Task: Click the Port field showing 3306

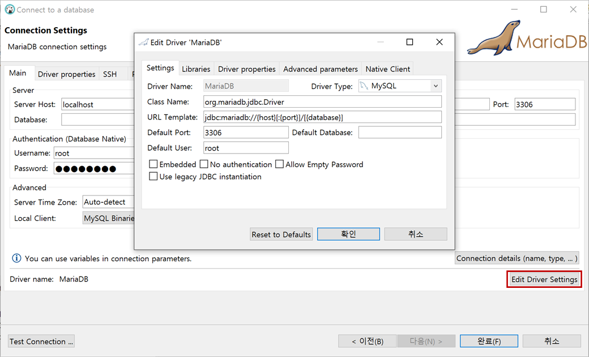Action: click(545, 104)
